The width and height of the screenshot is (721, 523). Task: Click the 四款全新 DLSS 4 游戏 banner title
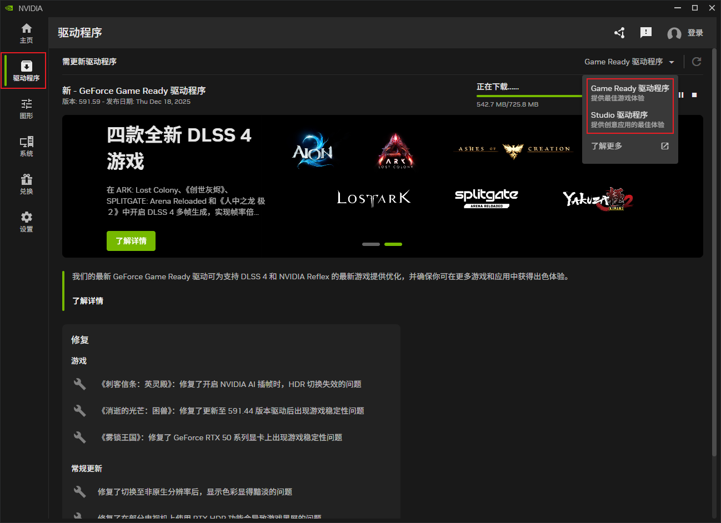[179, 148]
